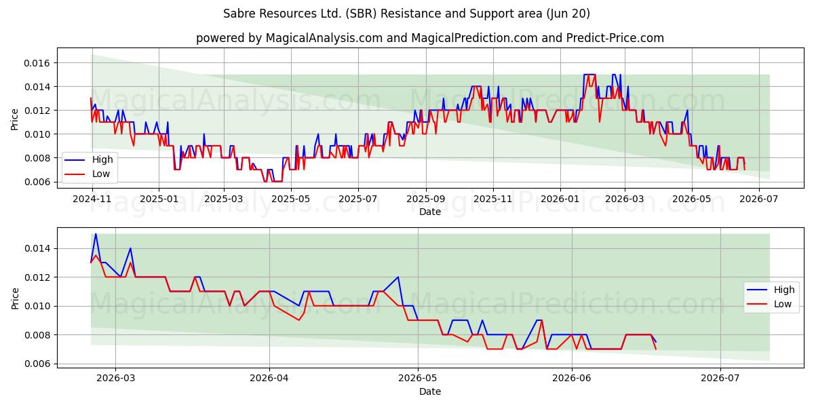This screenshot has width=814, height=407.
Task: Click the top chart y-axis value '0.008'
Action: tap(37, 158)
